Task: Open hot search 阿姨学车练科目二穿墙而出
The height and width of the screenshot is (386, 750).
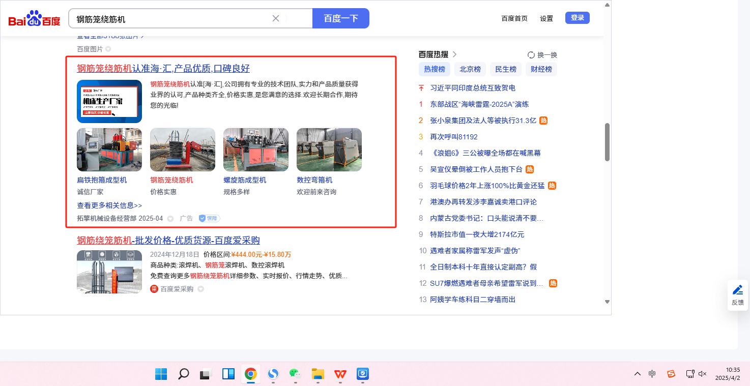Action: (x=473, y=300)
